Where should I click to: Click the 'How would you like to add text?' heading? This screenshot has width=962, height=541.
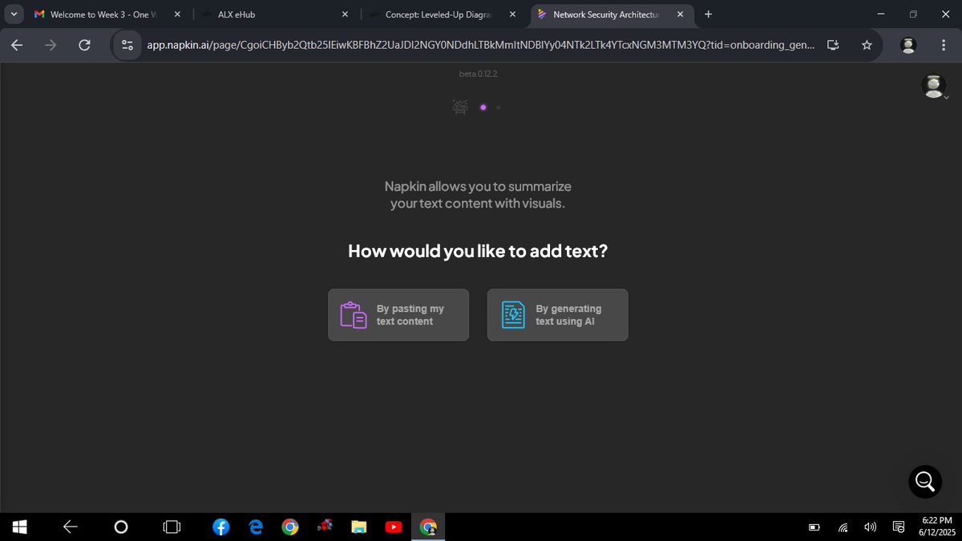pyautogui.click(x=478, y=251)
